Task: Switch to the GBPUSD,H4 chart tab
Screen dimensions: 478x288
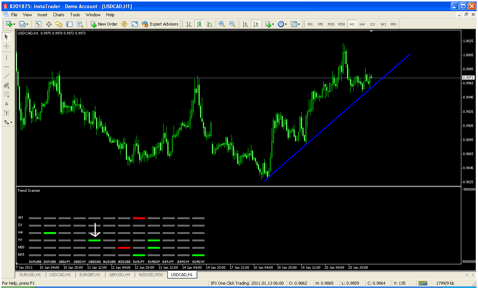Action: click(x=117, y=275)
